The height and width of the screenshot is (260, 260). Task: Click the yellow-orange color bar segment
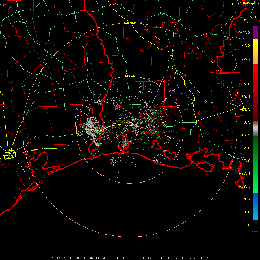click(255, 51)
